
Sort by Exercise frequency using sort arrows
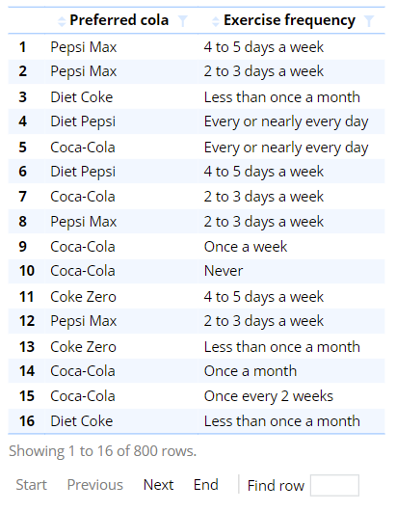click(x=216, y=21)
